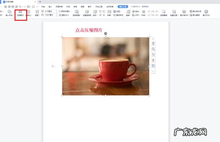Select the 文字文稿1 document tab

coord(20,2)
